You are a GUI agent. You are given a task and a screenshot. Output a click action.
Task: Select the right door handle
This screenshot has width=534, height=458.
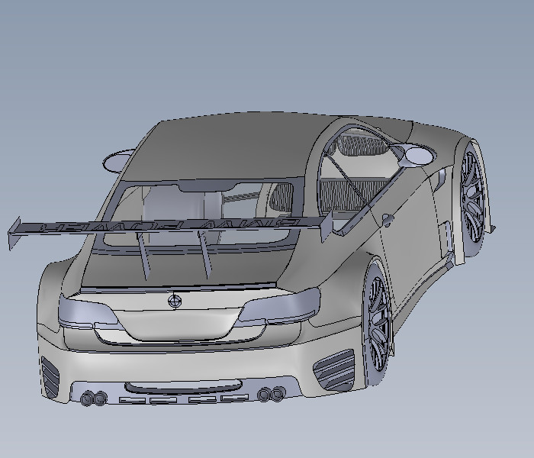(x=387, y=220)
